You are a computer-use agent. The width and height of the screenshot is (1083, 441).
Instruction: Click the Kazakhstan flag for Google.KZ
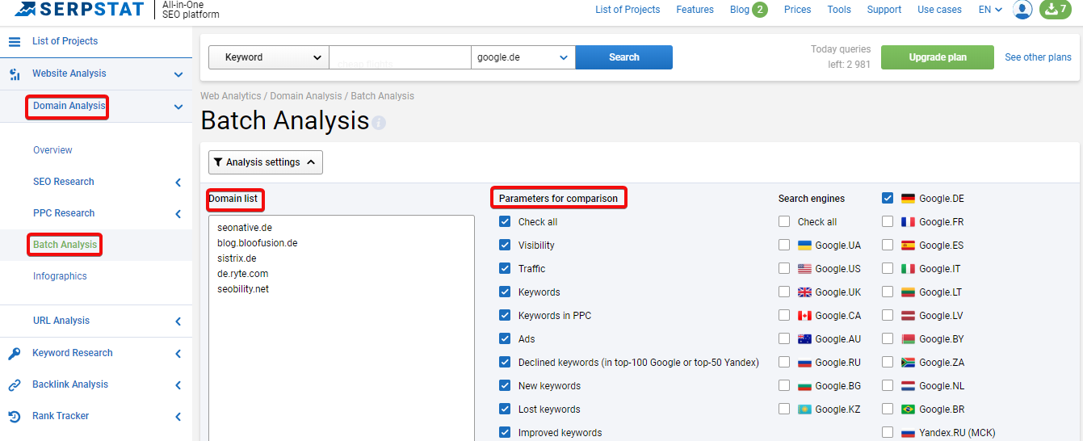(804, 409)
